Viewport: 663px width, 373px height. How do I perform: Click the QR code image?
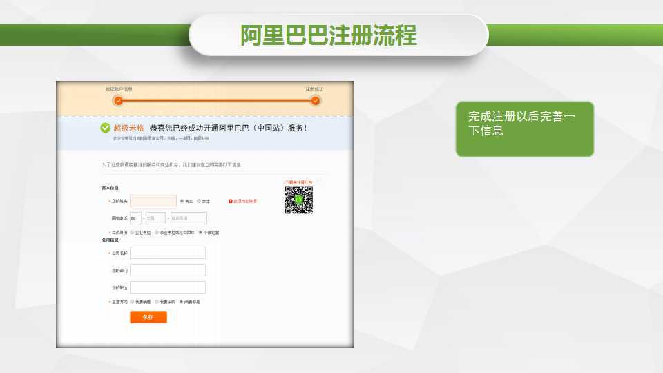pyautogui.click(x=298, y=200)
